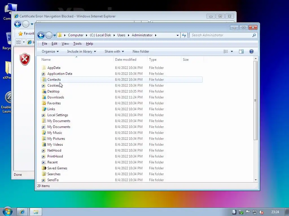The image size is (289, 216).
Task: Click the Action Center flag tray icon
Action: point(248,212)
